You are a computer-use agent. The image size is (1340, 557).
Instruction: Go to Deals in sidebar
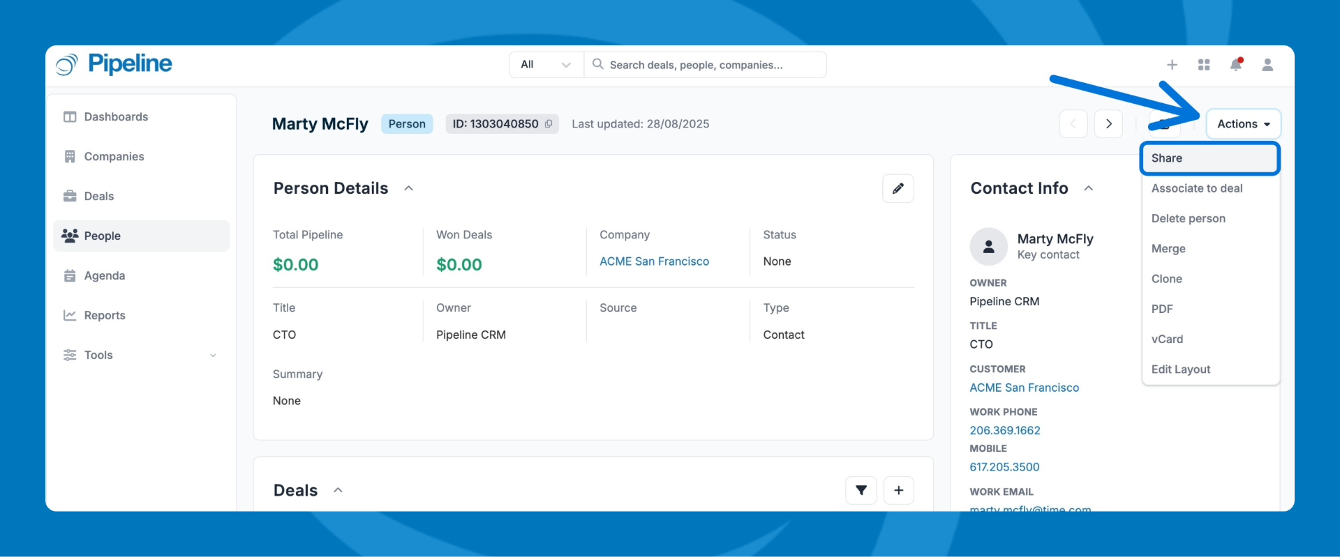click(141, 196)
